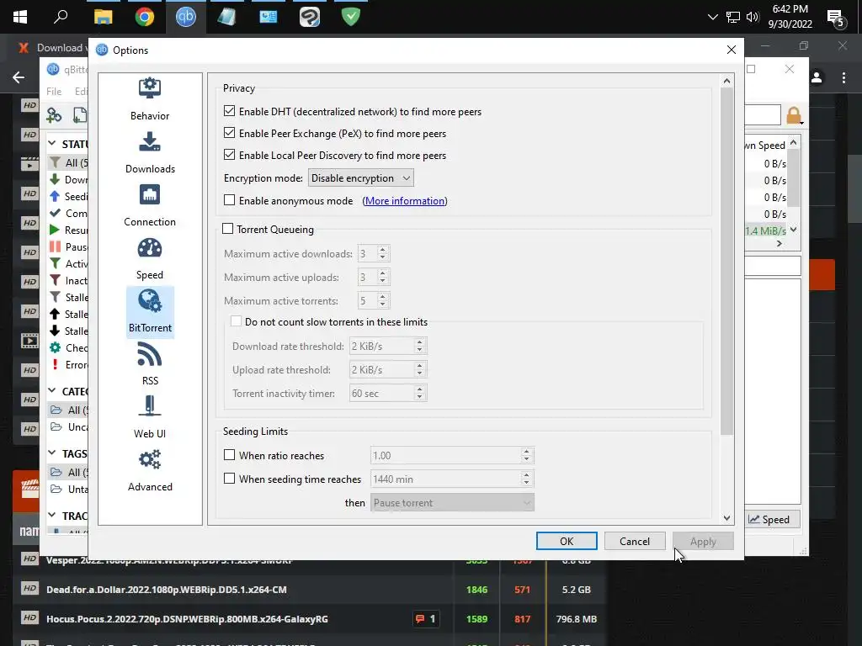Viewport: 862px width, 646px height.
Task: Check When seeding time reaches option
Action: pyautogui.click(x=229, y=479)
